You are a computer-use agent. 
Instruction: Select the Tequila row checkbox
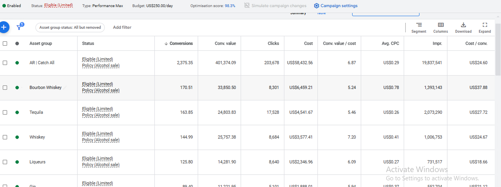tap(5, 112)
